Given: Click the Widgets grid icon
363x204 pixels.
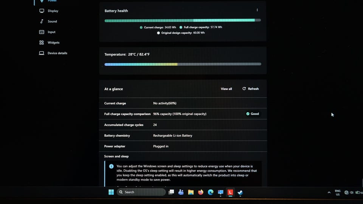Looking at the screenshot, I should pyautogui.click(x=42, y=43).
